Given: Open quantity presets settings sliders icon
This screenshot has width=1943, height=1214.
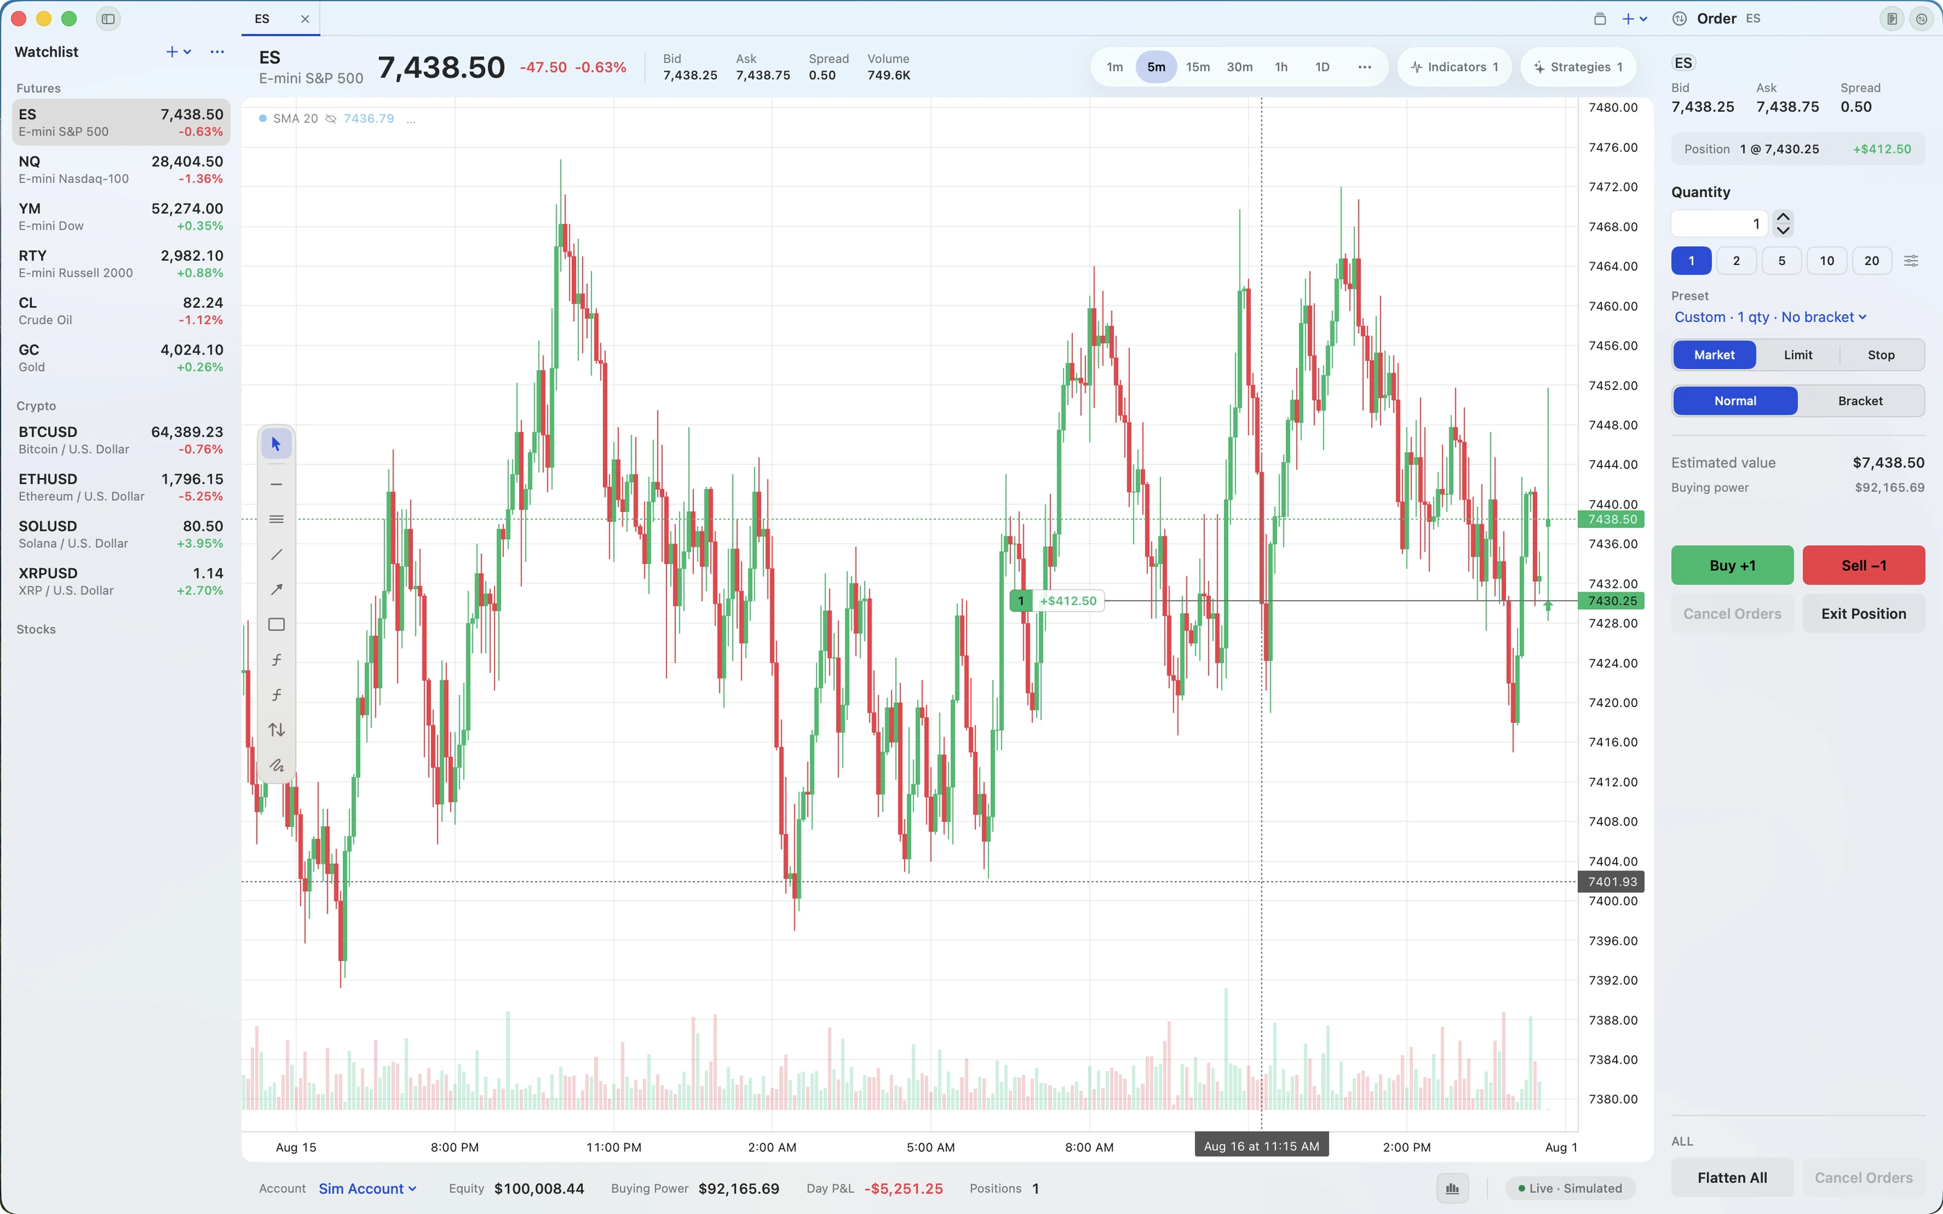Looking at the screenshot, I should point(1911,261).
